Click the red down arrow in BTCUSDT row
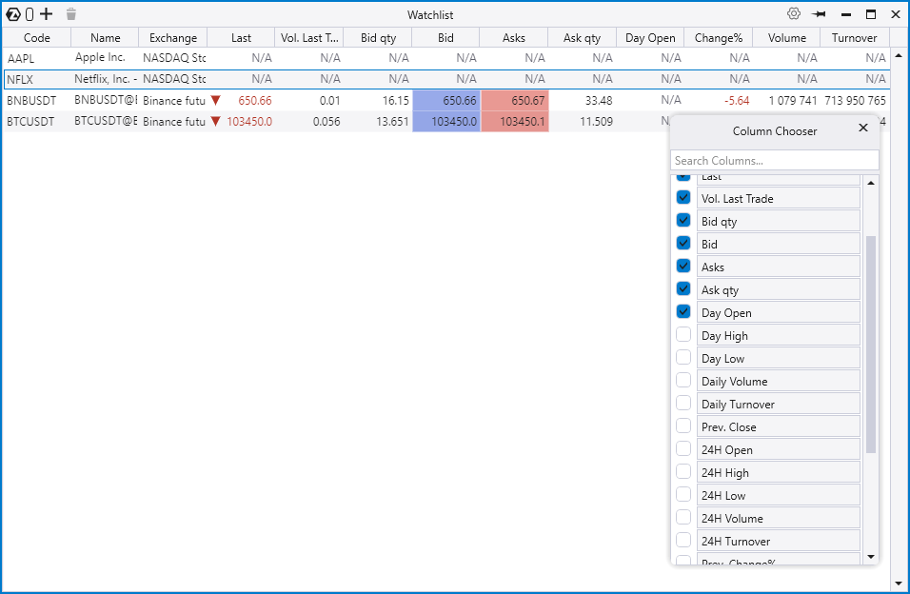Screen dimensions: 910x594 point(216,121)
